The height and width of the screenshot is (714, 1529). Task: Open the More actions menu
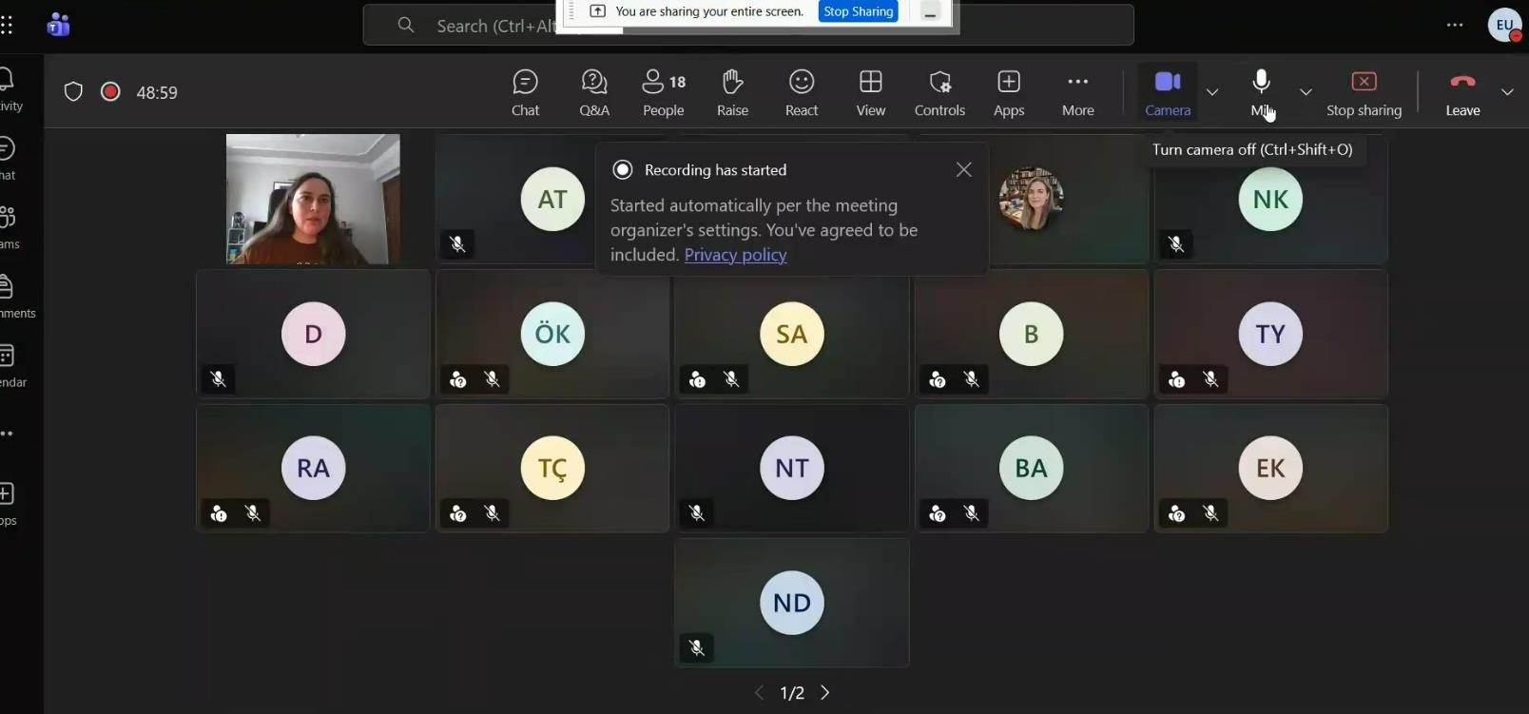1077,93
